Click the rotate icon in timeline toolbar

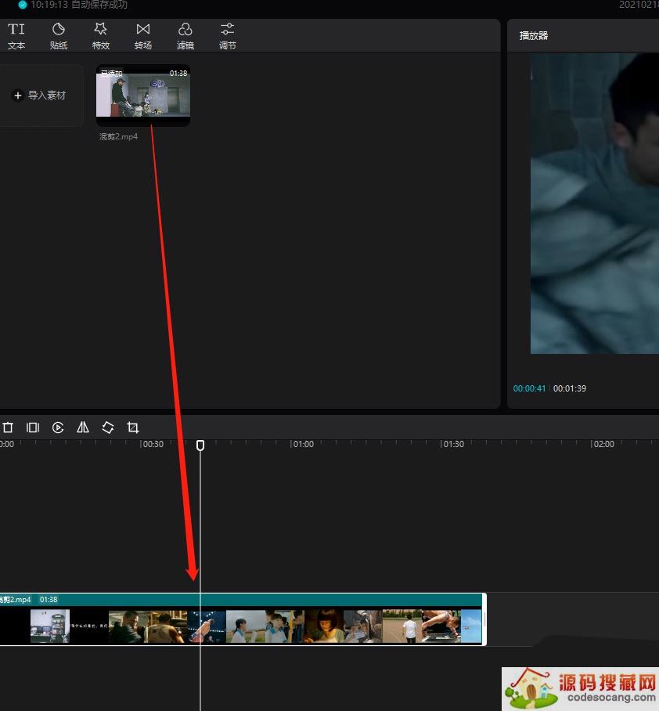(x=108, y=428)
